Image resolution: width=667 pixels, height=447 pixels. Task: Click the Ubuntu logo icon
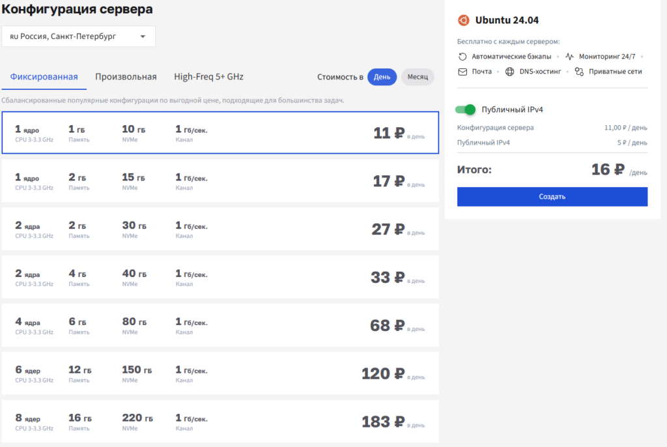(463, 20)
